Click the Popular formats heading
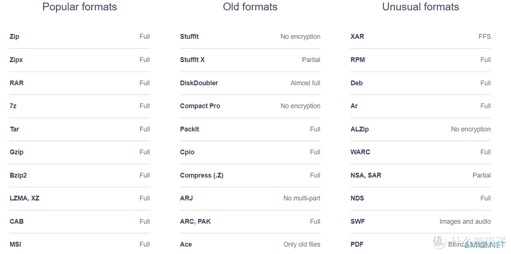Screen dimensions: 511x254 [x=79, y=7]
